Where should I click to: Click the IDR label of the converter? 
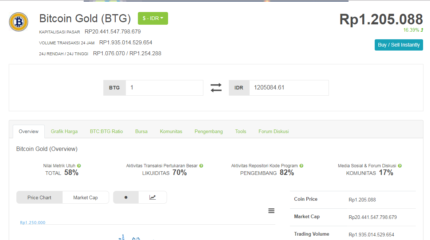click(x=239, y=88)
